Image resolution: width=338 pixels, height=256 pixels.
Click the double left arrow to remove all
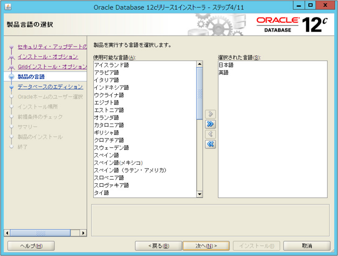(x=210, y=145)
